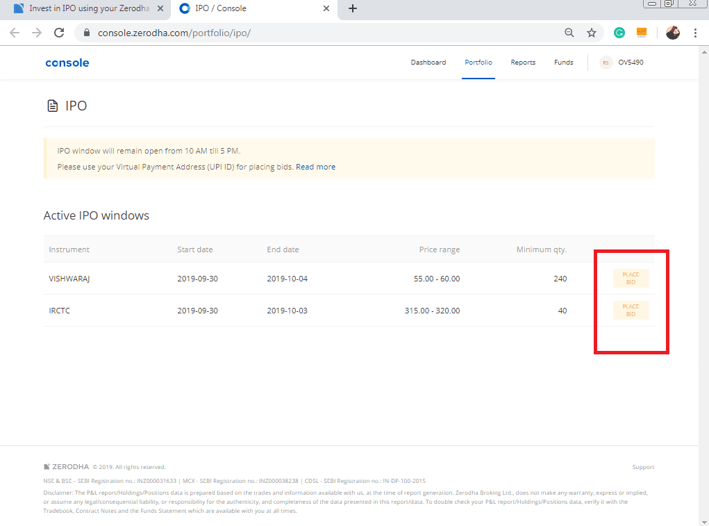The width and height of the screenshot is (709, 526).
Task: Close the 'IPO / Console' tab
Action: tap(326, 8)
